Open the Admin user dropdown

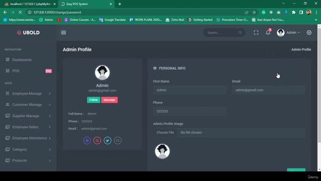pos(288,33)
